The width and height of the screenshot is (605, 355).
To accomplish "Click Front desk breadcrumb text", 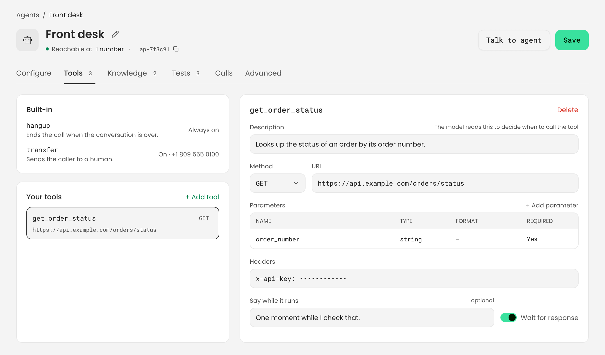I will [x=66, y=15].
